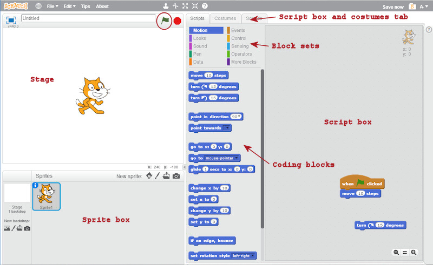Choose backdrop from library
The image size is (433, 265).
pyautogui.click(x=7, y=228)
